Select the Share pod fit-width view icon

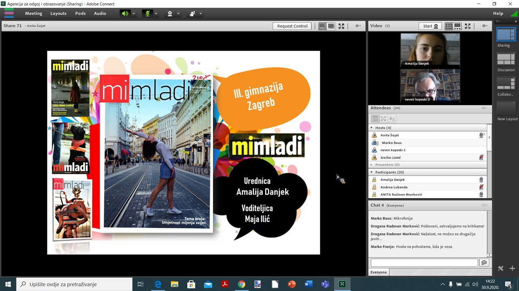[x=322, y=26]
